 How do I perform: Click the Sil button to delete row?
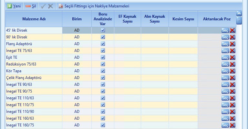click(31, 6)
